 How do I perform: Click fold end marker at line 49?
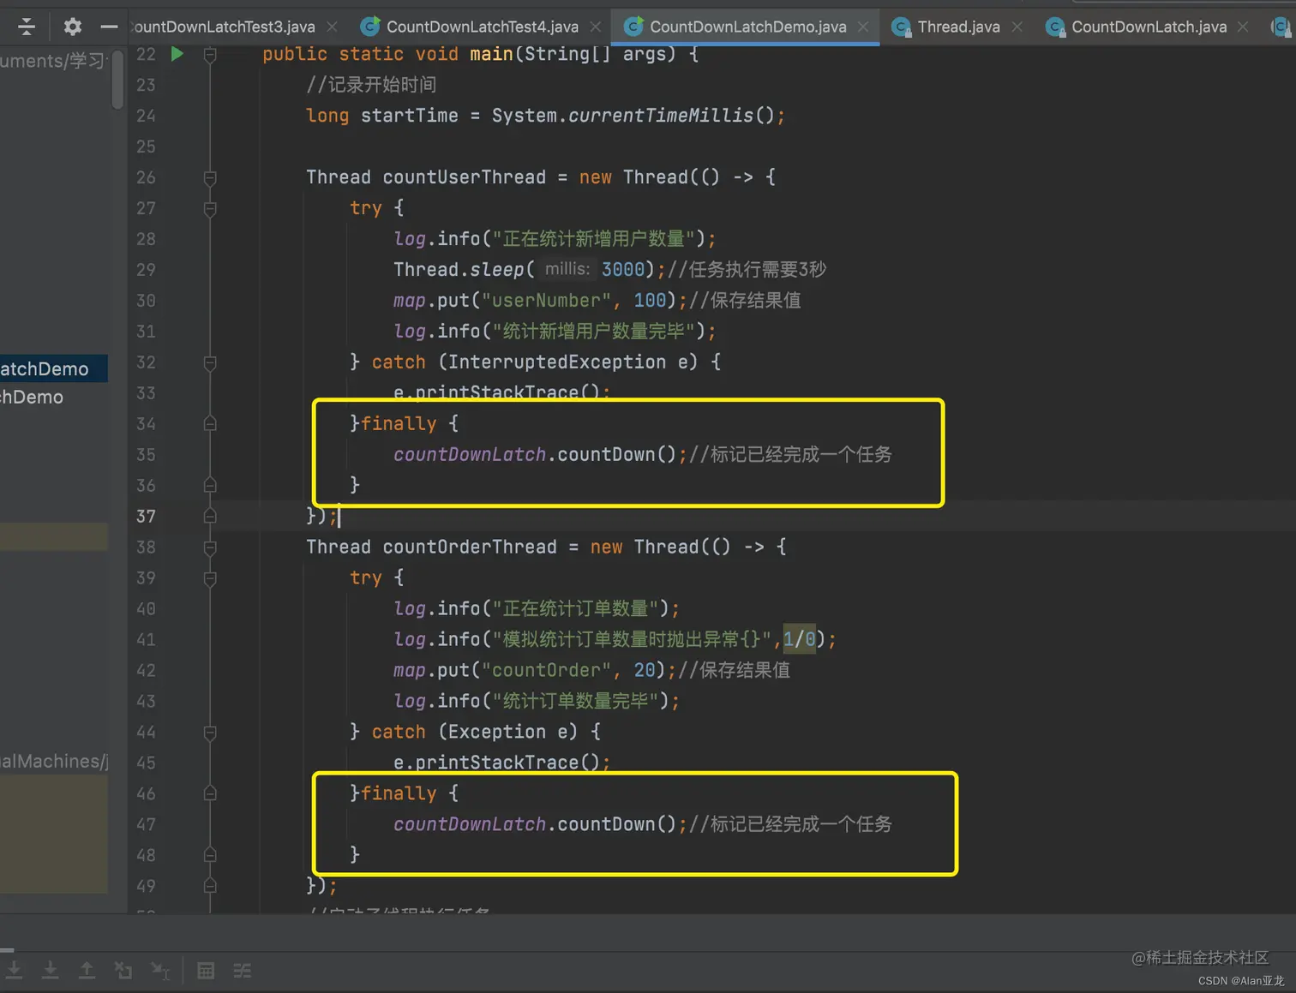(210, 886)
